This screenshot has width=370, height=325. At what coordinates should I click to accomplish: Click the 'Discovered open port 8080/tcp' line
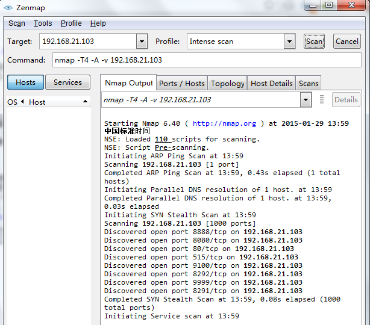[203, 240]
